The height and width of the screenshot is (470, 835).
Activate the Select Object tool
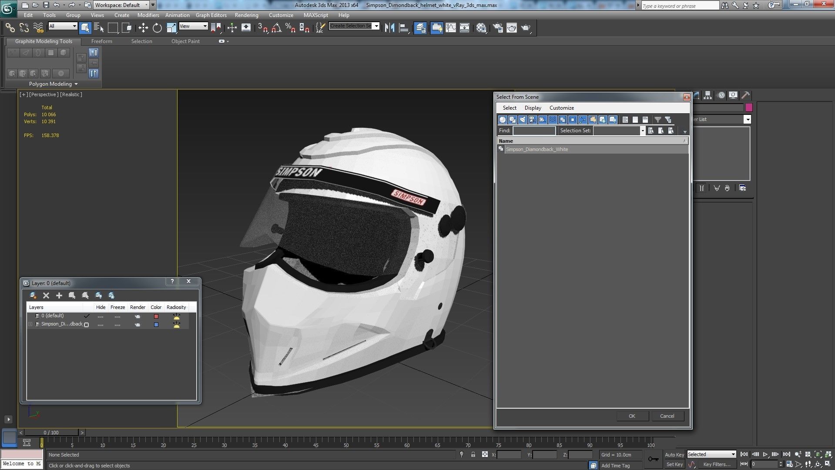(85, 28)
